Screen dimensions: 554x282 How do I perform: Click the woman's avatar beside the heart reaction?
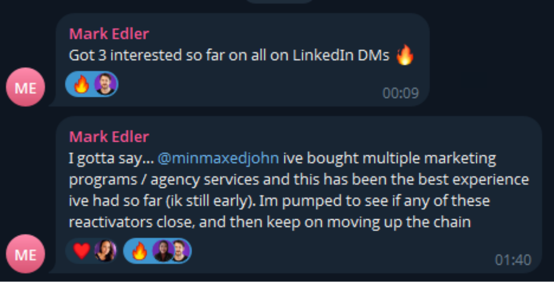click(105, 251)
